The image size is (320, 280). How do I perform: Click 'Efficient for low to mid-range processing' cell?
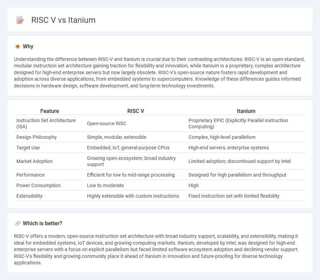tap(131, 175)
